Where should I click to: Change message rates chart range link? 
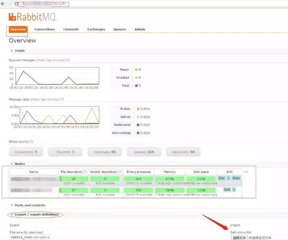pyautogui.click(x=45, y=99)
